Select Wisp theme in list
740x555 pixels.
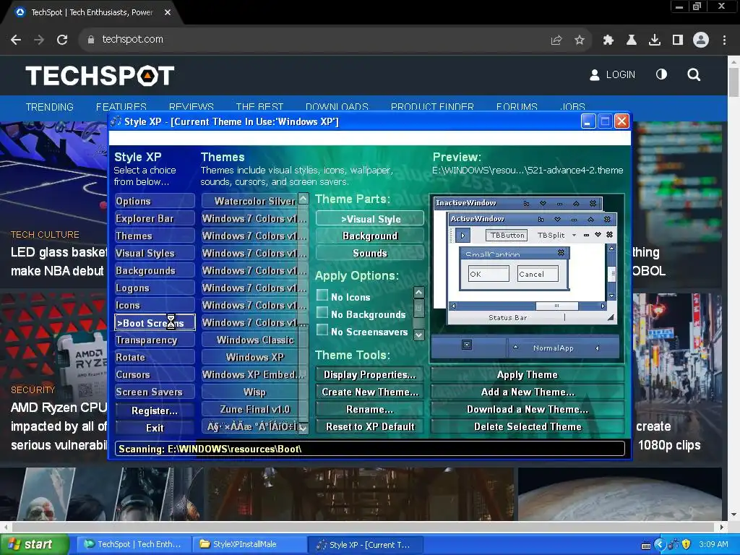click(250, 392)
